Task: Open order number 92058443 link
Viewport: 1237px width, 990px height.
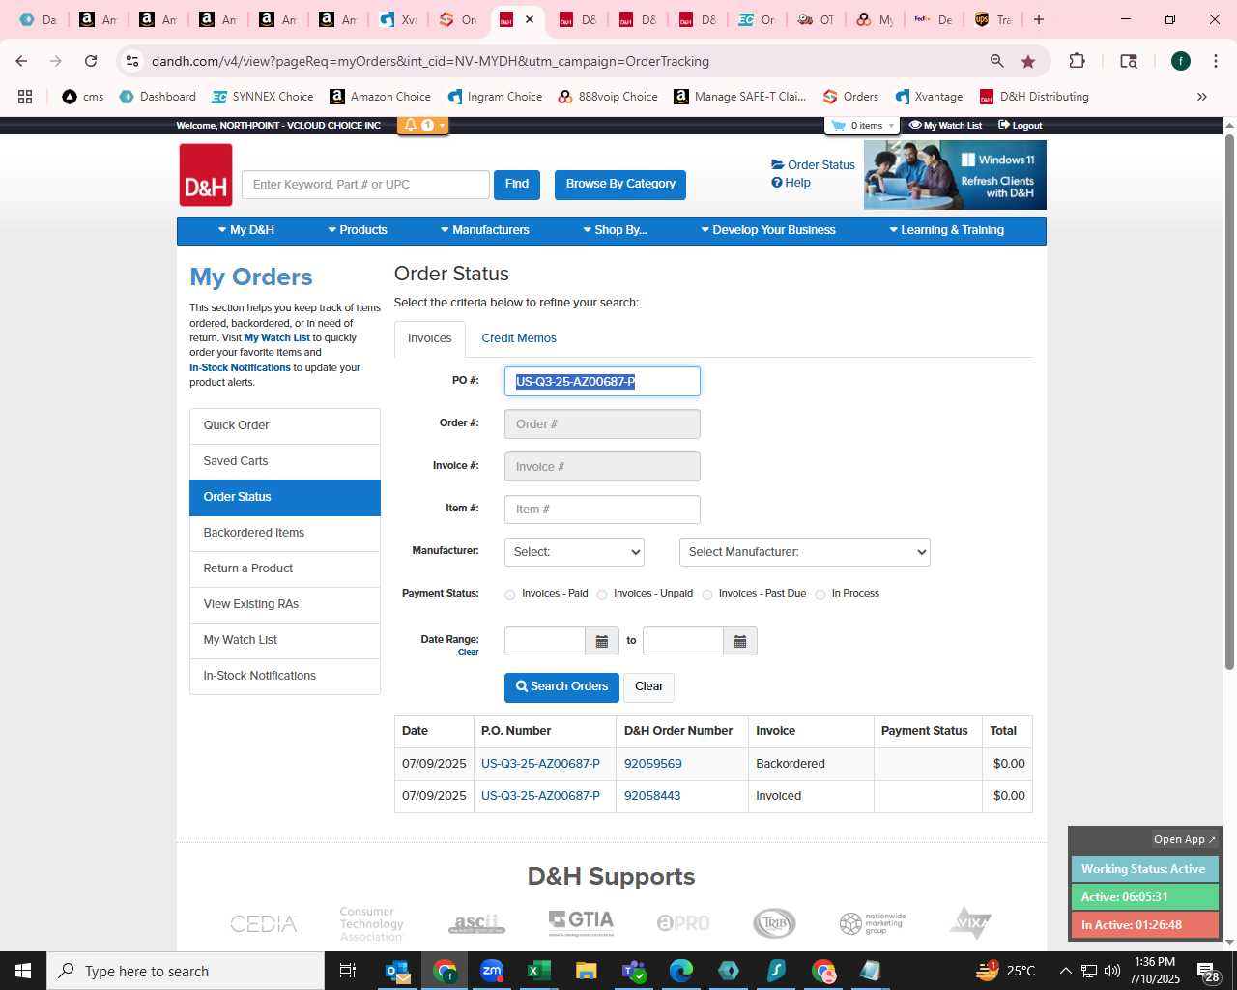Action: [652, 796]
